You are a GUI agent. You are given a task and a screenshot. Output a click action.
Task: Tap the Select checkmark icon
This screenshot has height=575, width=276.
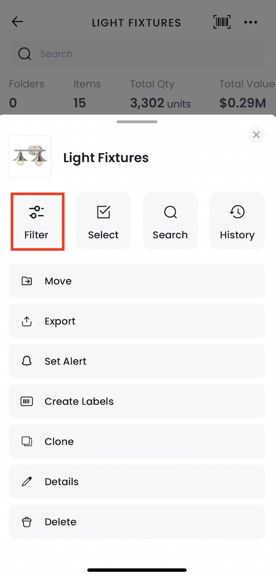(103, 212)
